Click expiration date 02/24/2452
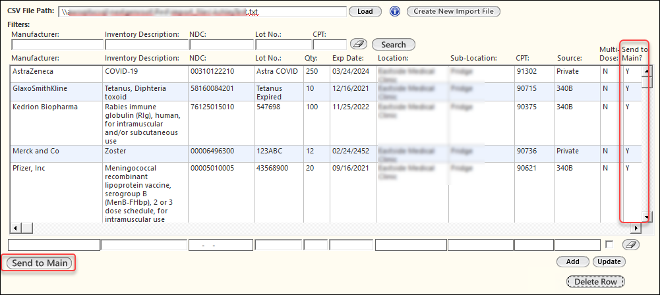This screenshot has width=660, height=295. coord(351,151)
